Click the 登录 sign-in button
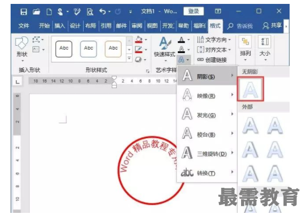 coord(194,11)
